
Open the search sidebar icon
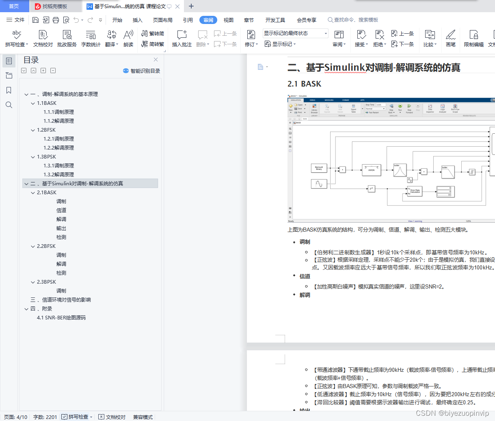coord(9,105)
